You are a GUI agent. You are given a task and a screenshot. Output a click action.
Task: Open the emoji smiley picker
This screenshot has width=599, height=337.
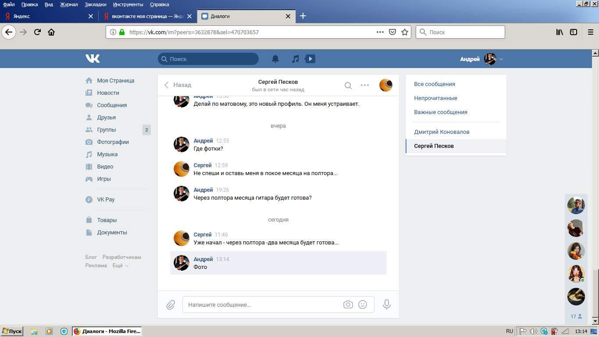point(363,305)
